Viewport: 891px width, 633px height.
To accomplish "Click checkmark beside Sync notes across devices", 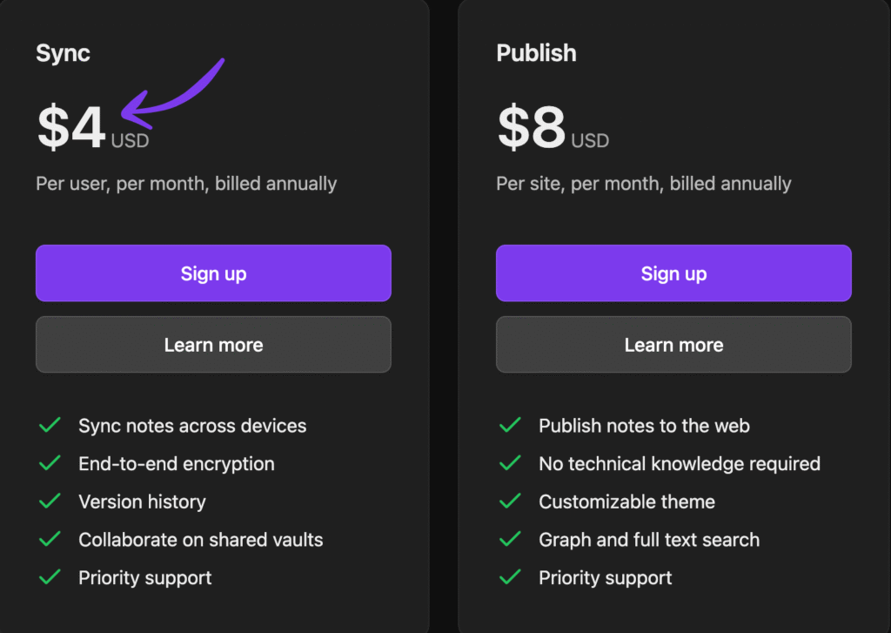I will (50, 426).
